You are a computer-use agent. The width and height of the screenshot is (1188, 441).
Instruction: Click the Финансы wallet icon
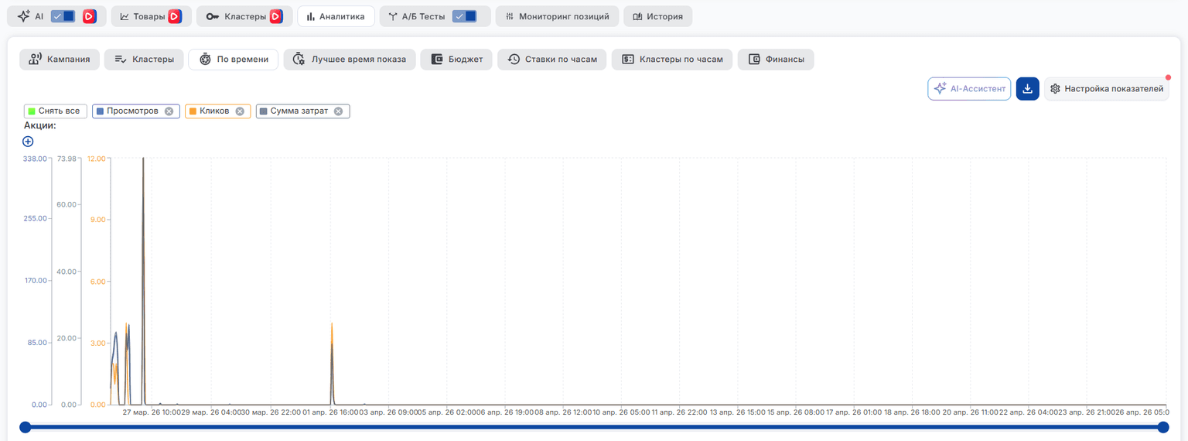(x=754, y=59)
